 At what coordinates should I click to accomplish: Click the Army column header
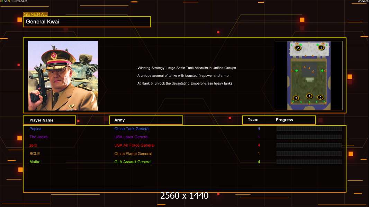[x=146, y=120]
